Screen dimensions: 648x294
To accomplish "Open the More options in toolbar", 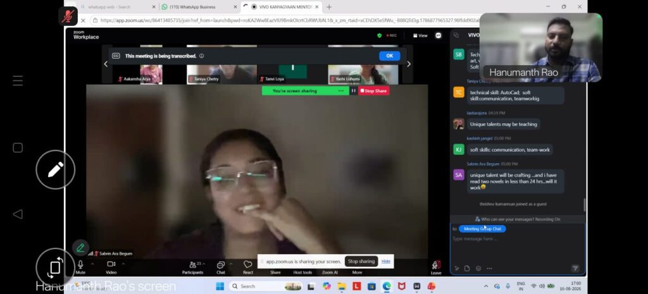I will pos(357,272).
